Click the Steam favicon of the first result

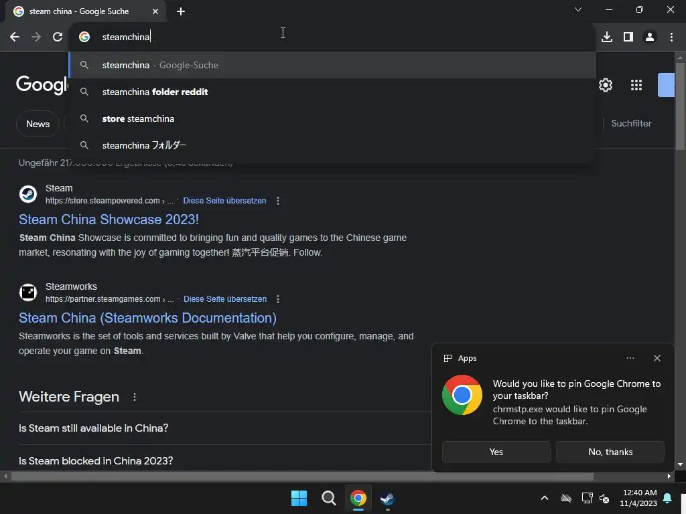28,194
